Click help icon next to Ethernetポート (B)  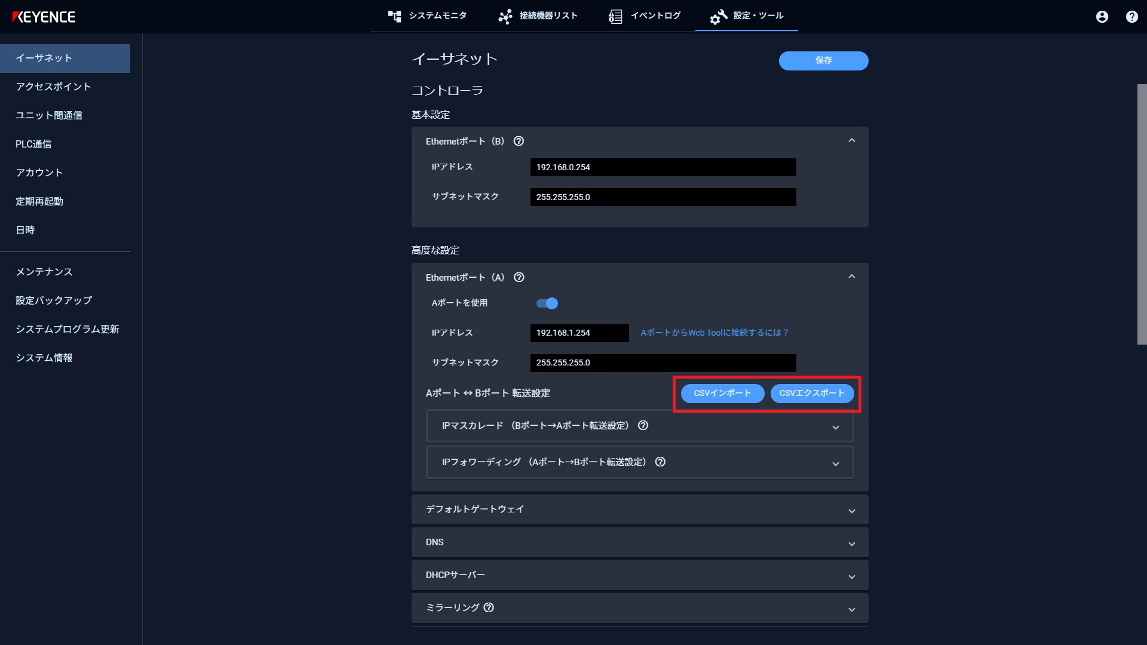(x=519, y=142)
